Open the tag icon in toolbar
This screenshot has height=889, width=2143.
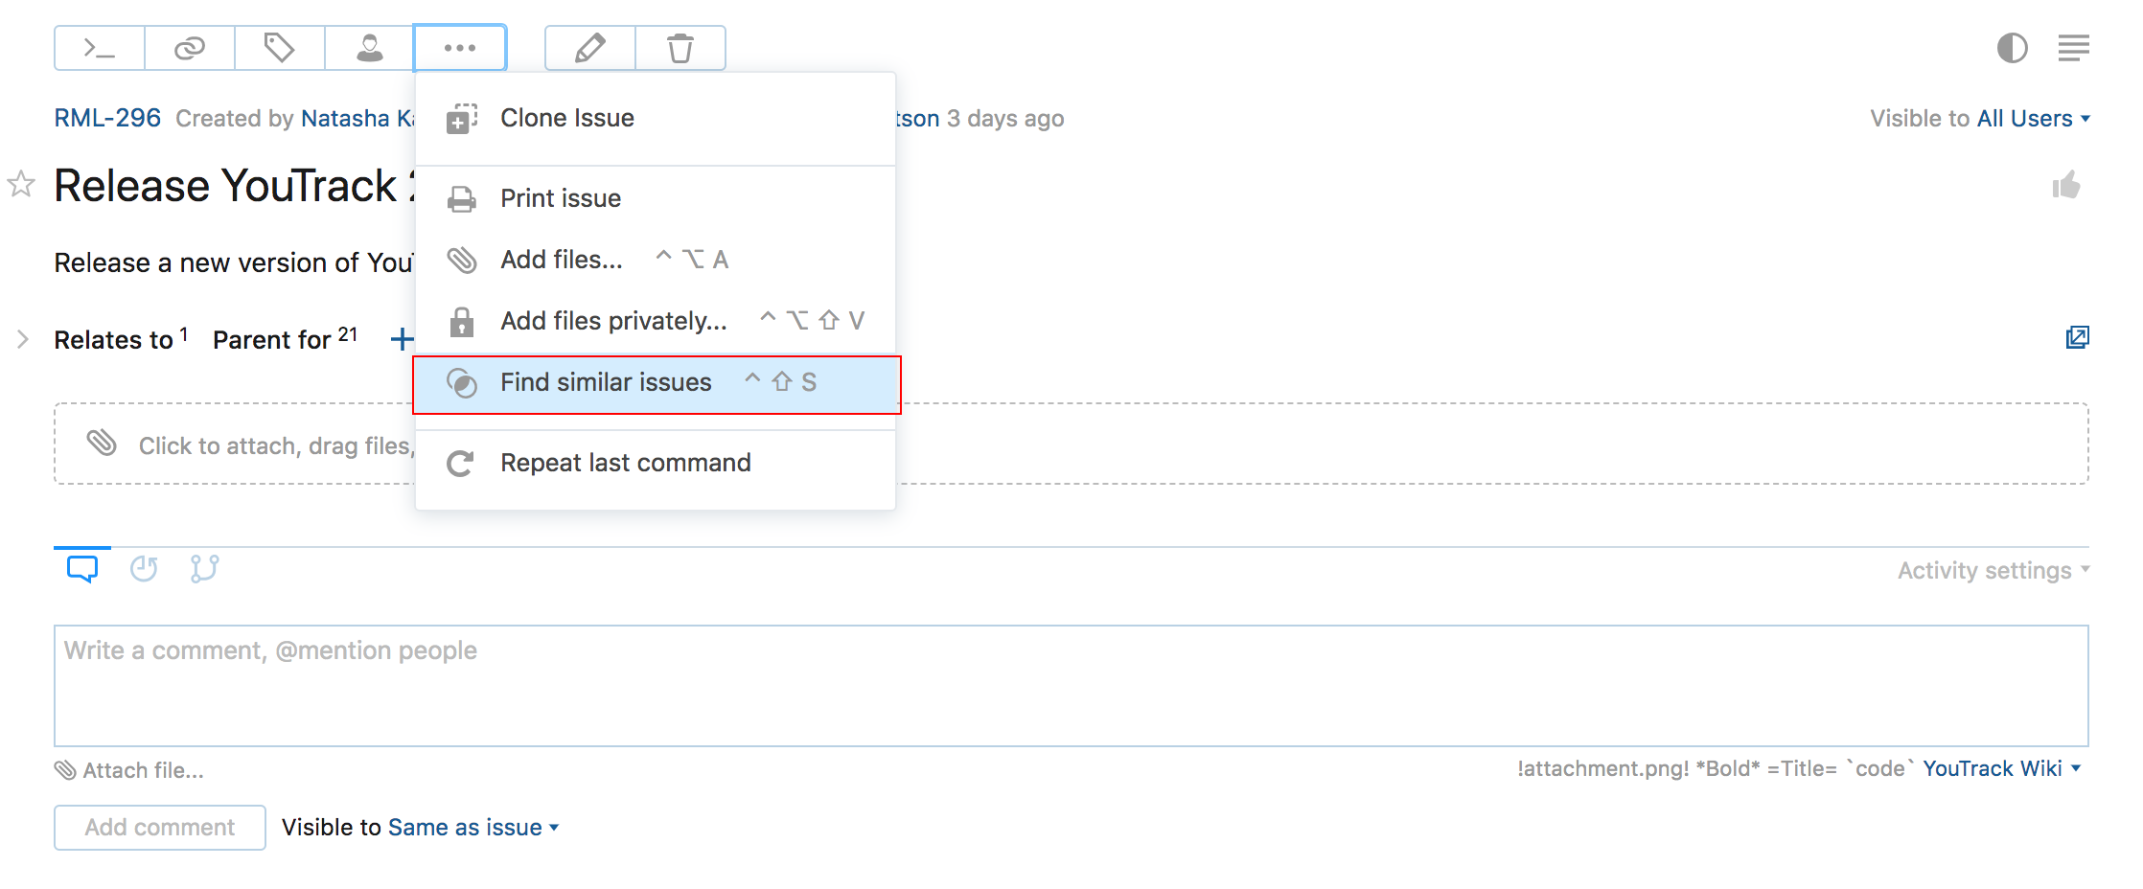(280, 48)
